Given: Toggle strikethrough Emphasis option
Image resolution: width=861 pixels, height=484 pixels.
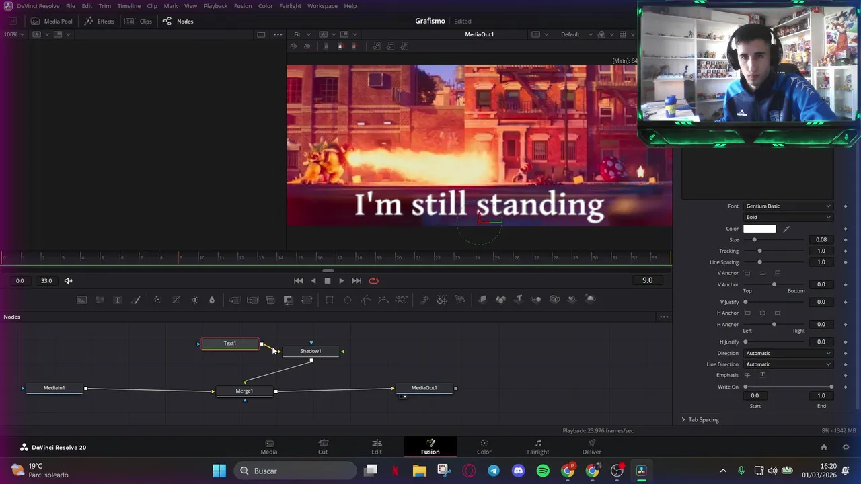Looking at the screenshot, I should point(747,375).
